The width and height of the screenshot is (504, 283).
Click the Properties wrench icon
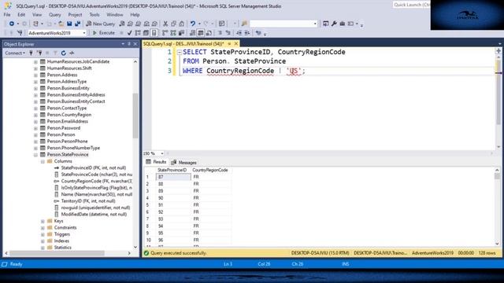(334, 24)
